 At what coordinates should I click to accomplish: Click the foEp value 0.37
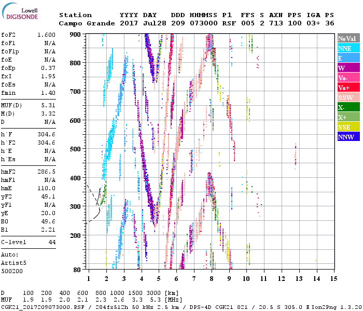(48, 68)
